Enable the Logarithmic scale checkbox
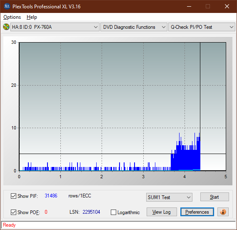This screenshot has height=230, width=237. 114,212
